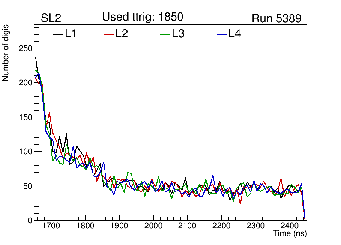
Task: Click the 0 tick label on y-axis
Action: click(30, 221)
